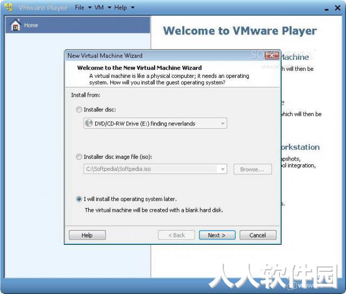The image size is (346, 294).
Task: Click the VMware Player logo icon
Action: (9, 7)
